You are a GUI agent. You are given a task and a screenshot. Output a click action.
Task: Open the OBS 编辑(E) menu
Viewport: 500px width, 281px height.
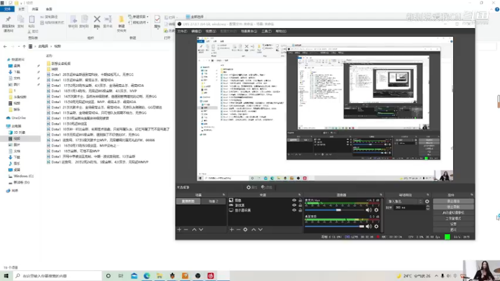(196, 31)
